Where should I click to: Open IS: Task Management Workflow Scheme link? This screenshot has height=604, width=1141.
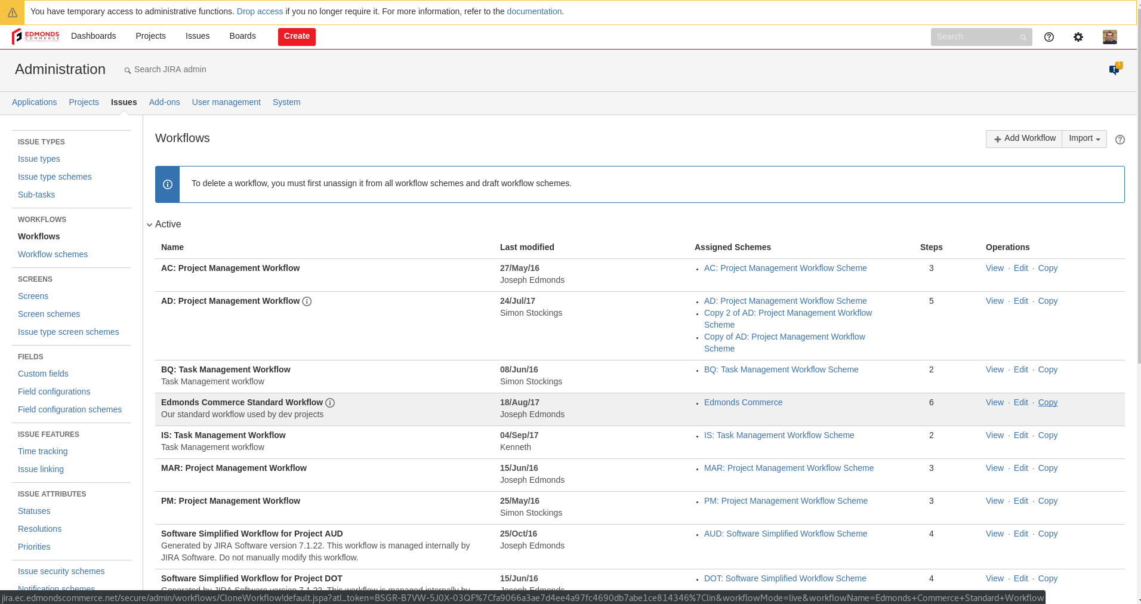coord(779,435)
